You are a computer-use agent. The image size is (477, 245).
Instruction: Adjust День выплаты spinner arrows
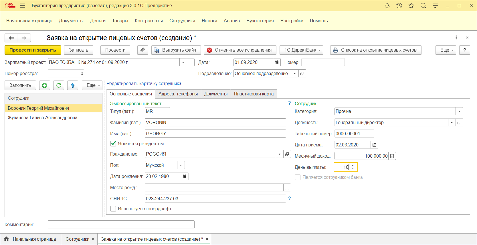[x=353, y=167]
